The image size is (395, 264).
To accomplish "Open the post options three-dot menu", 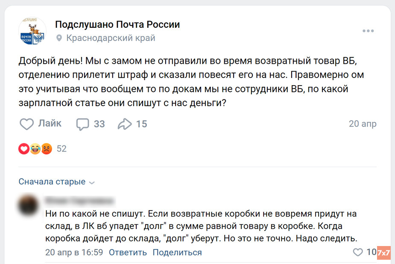I will pyautogui.click(x=368, y=30).
